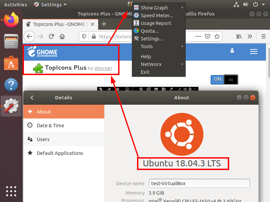The height and width of the screenshot is (202, 270).
Task: Select Quota in the NetWorx menu
Action: coord(159,31)
